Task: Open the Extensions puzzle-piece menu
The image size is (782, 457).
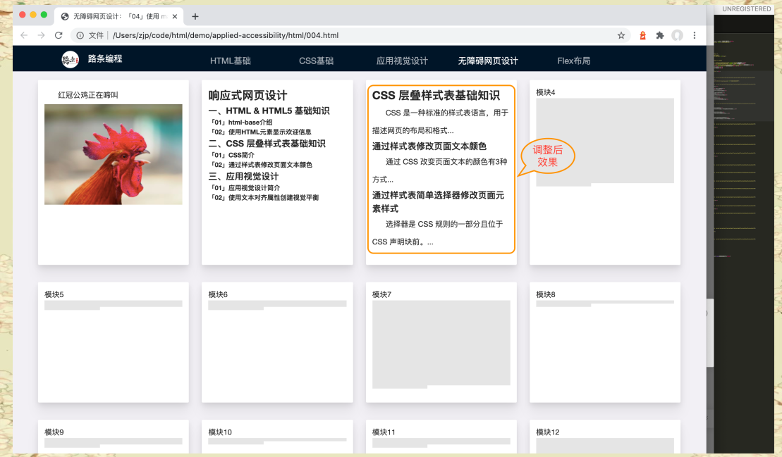Action: click(x=660, y=35)
